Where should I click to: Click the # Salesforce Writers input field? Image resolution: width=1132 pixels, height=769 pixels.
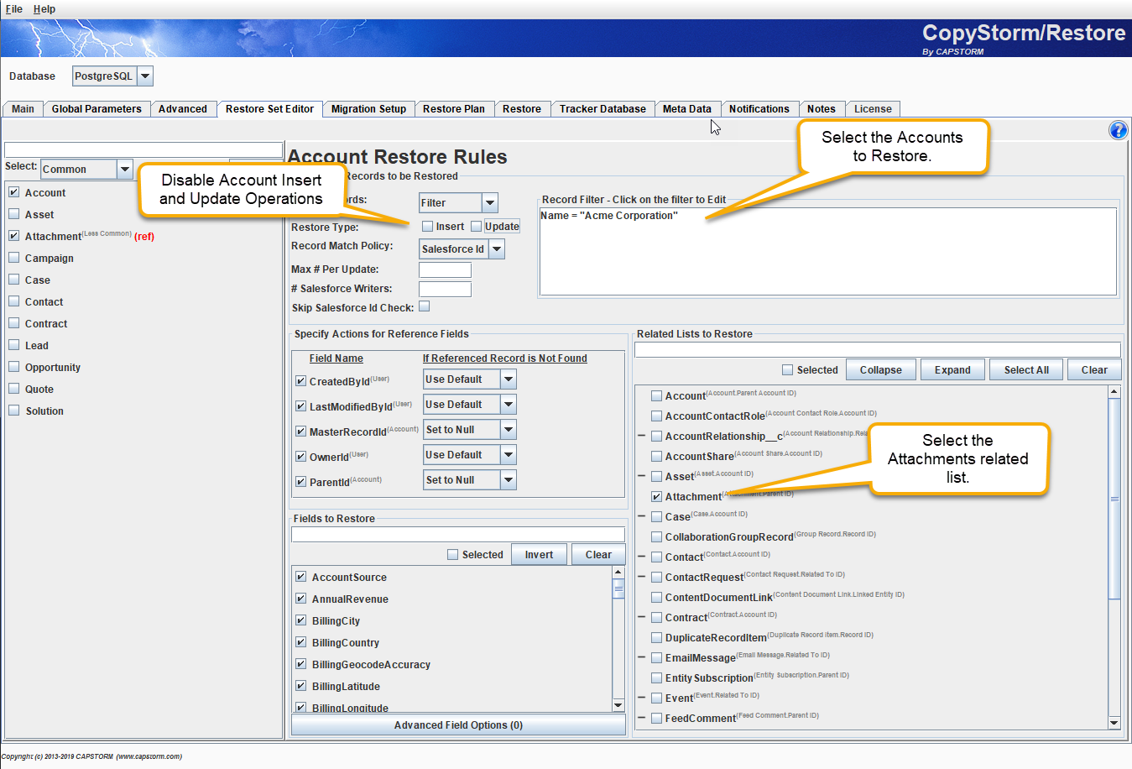coord(445,290)
